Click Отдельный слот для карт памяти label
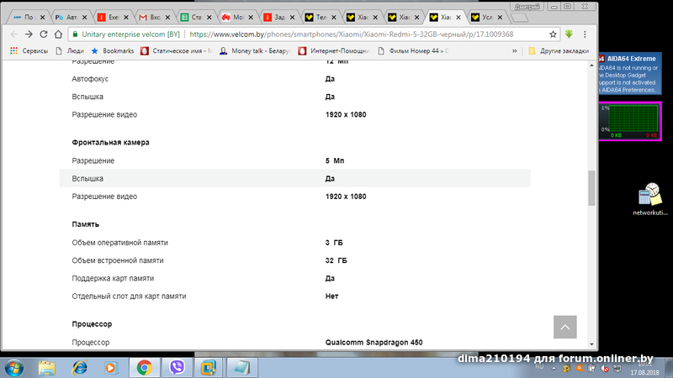This screenshot has height=378, width=673. point(129,297)
